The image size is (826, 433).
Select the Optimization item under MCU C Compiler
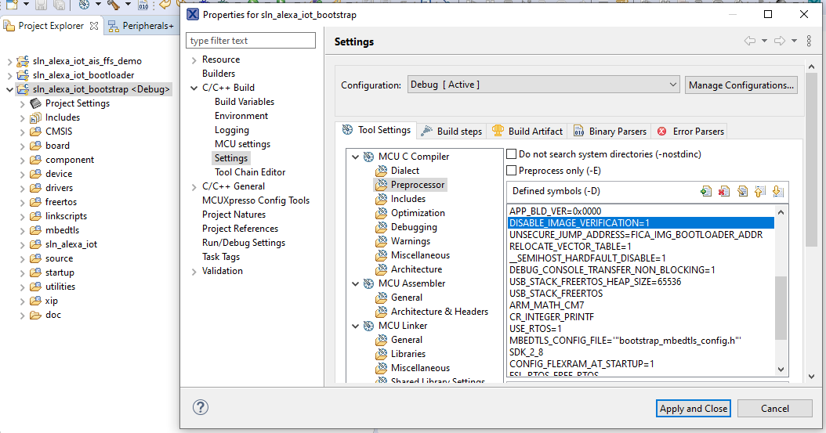(x=418, y=213)
